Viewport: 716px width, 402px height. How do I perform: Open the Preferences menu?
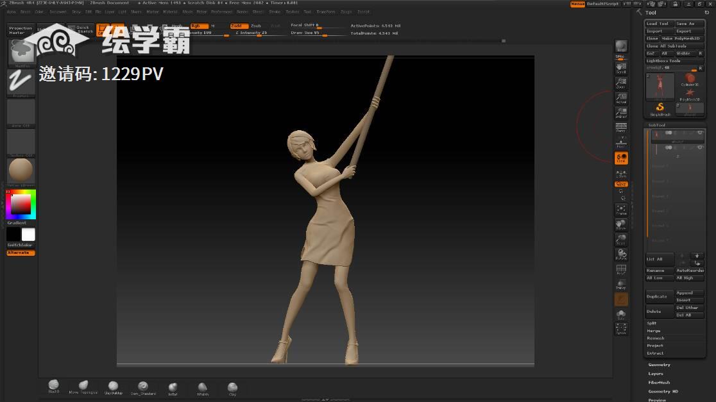[x=222, y=12]
